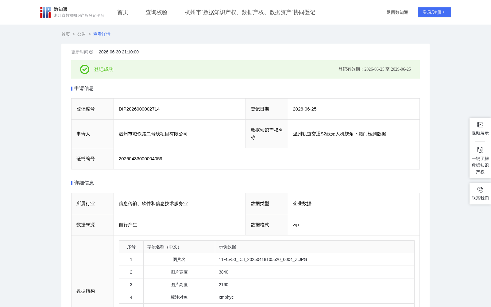Click the 标注对象 field name cell
Viewport: 491px width, 307px height.
(x=179, y=297)
